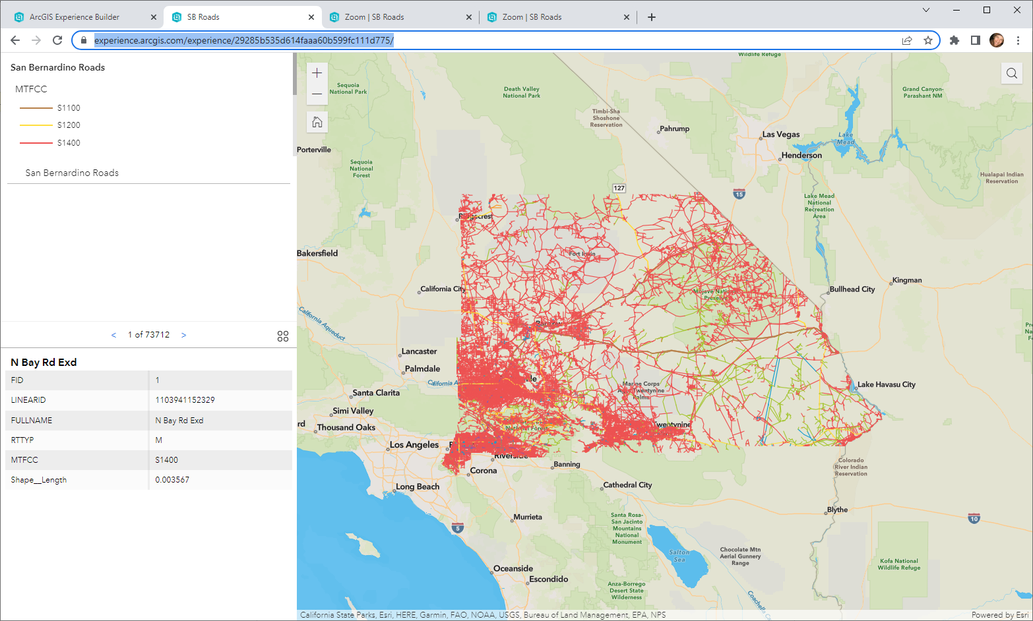This screenshot has height=621, width=1033.
Task: Open the browser extensions puzzle icon
Action: pyautogui.click(x=955, y=40)
